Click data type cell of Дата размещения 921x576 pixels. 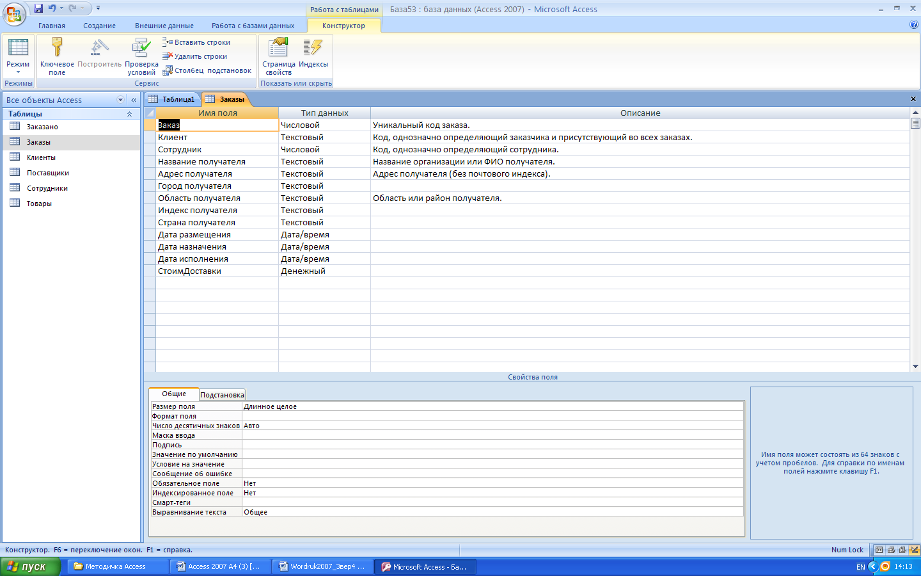(324, 235)
